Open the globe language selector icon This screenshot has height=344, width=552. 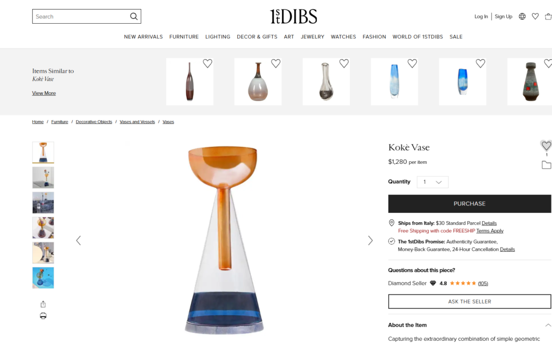point(522,17)
